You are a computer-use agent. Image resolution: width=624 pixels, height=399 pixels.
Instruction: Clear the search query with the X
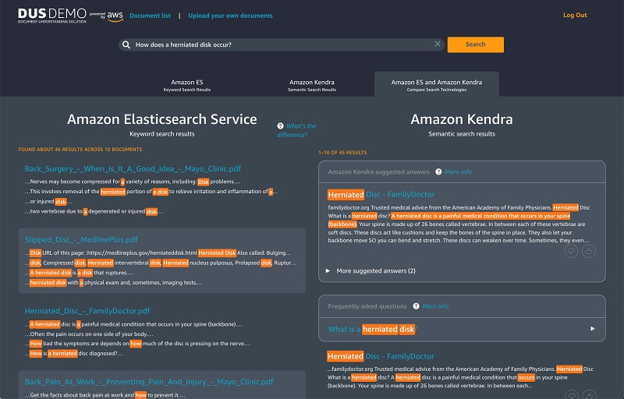438,44
